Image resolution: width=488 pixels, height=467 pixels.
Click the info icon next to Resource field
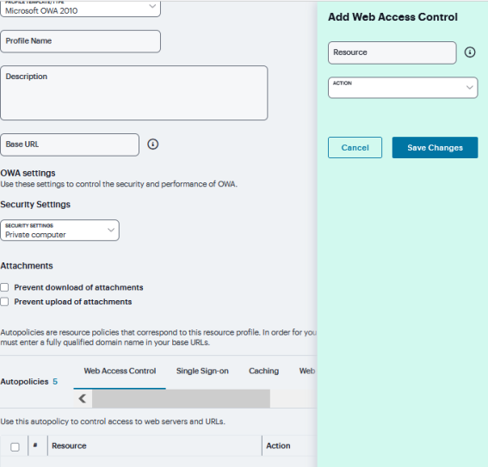tap(470, 52)
